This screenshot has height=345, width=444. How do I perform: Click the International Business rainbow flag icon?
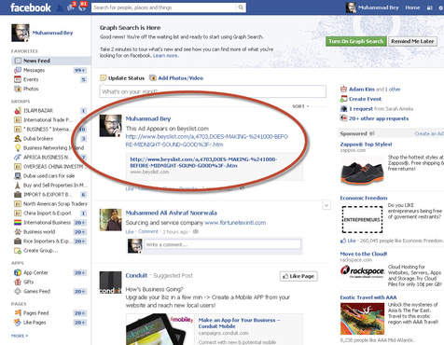18,222
